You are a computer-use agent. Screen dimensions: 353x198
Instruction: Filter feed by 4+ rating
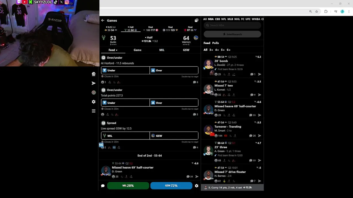[x=217, y=50]
